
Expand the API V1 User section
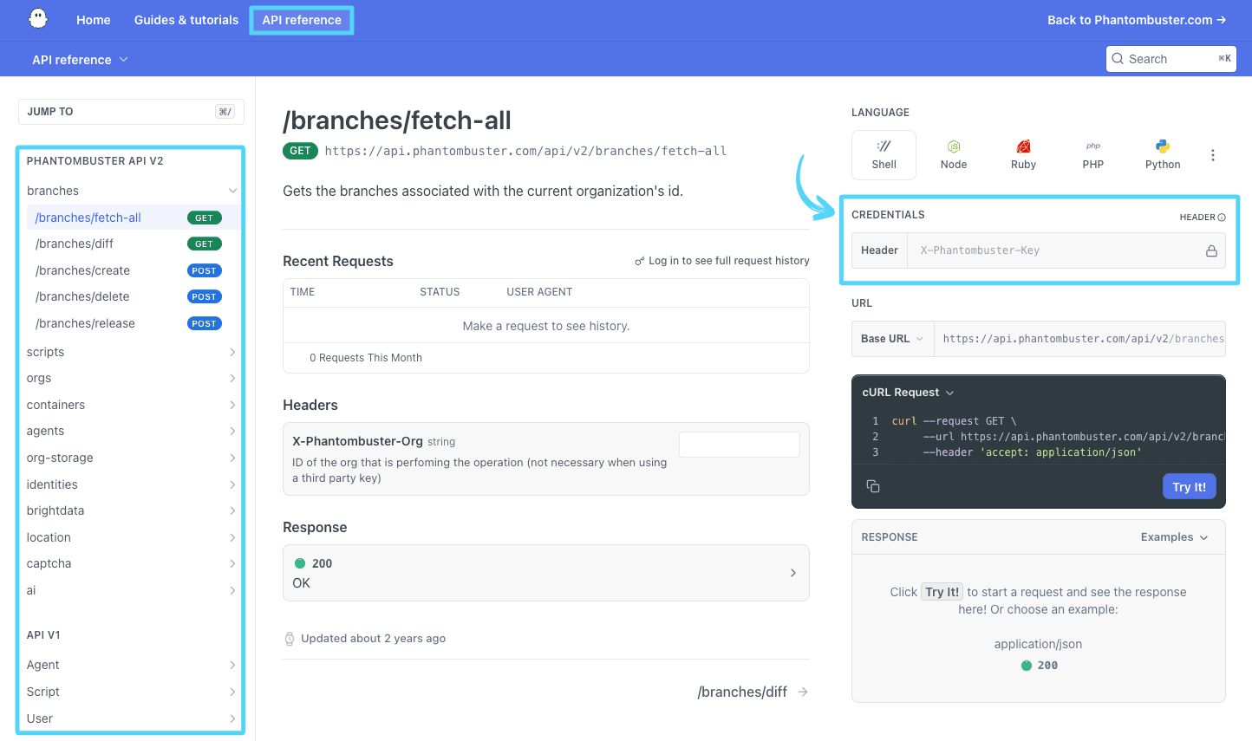232,718
